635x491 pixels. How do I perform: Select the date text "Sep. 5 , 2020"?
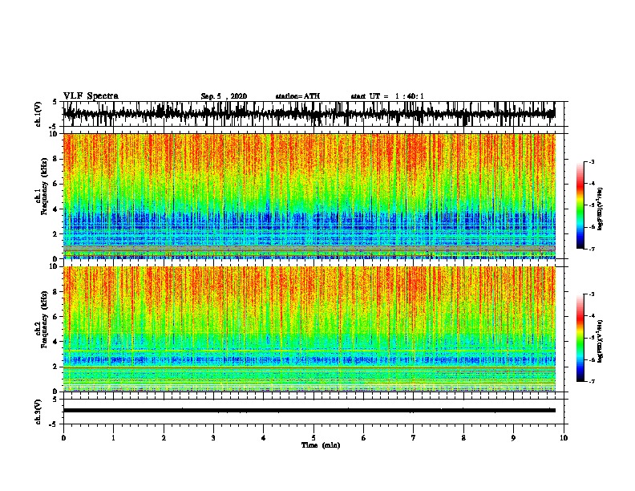click(224, 96)
